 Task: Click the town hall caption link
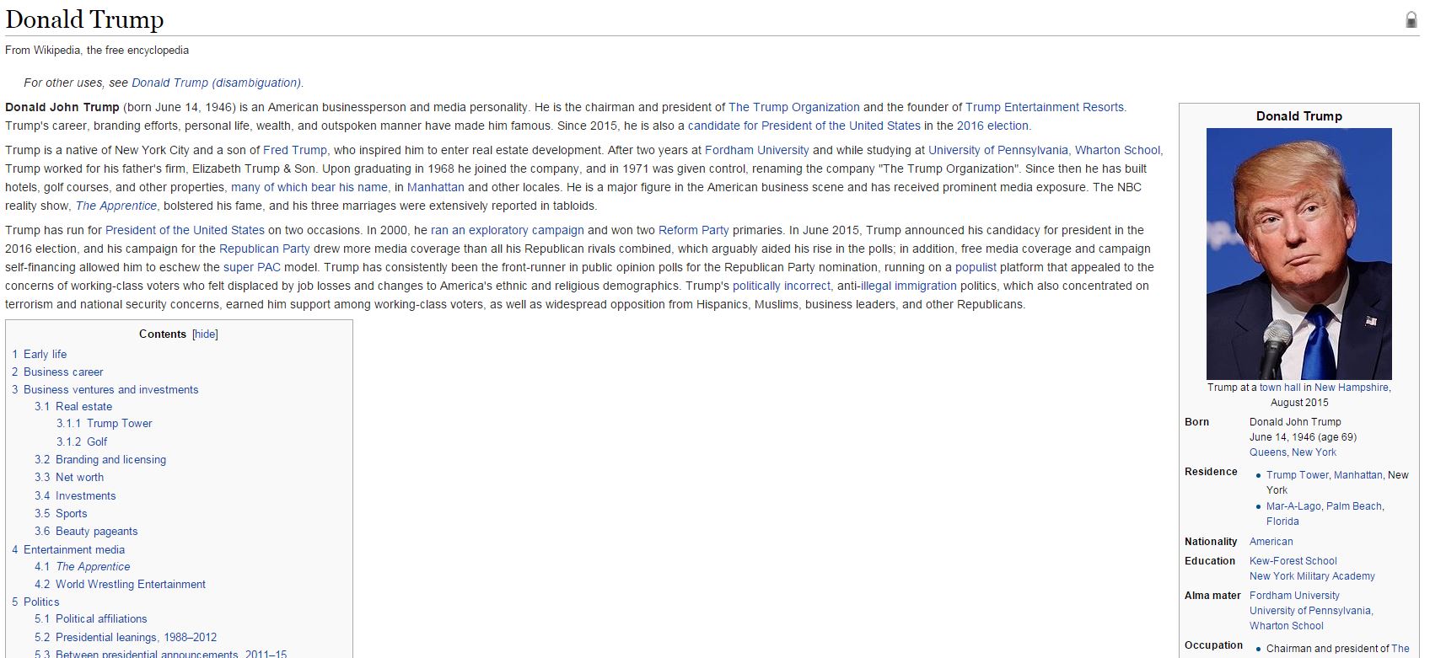[1279, 388]
